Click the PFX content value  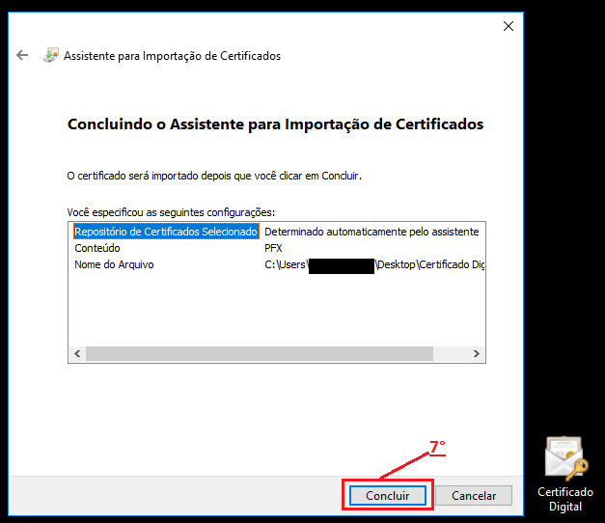pos(273,248)
